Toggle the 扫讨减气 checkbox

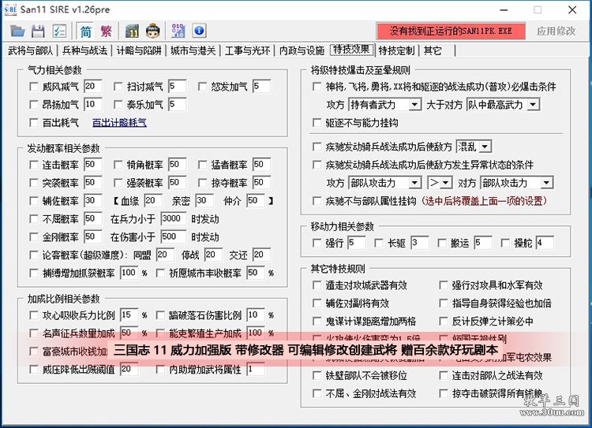click(118, 87)
